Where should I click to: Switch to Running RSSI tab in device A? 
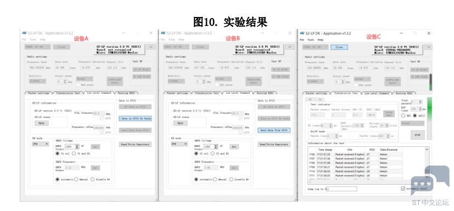(127, 93)
